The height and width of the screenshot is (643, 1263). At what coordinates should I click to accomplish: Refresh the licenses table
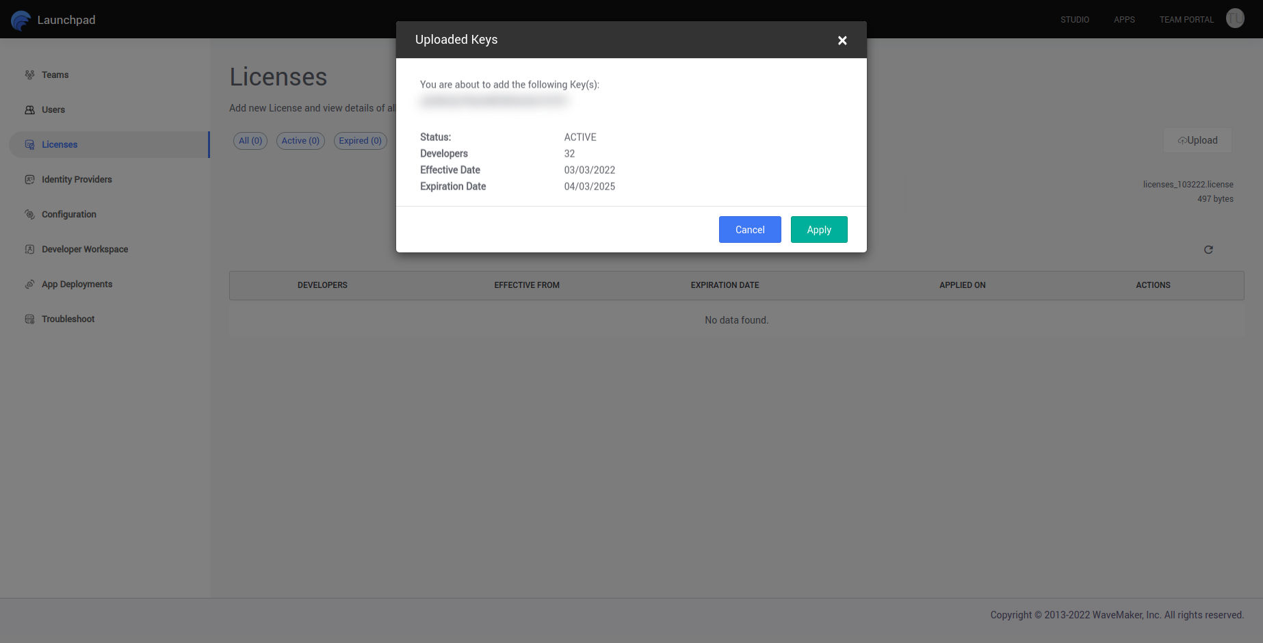click(1208, 250)
